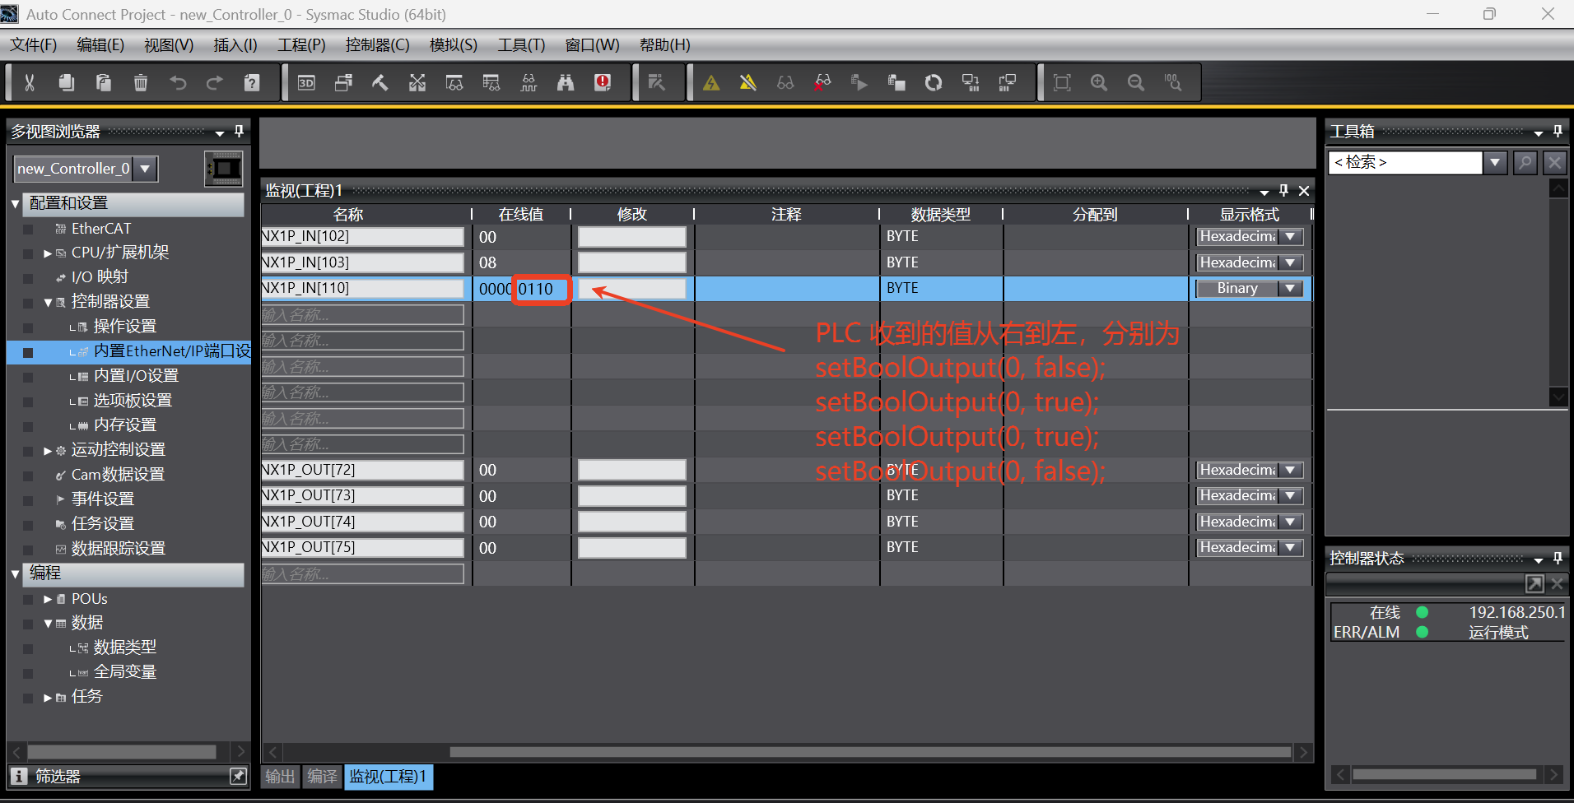Click the transfer from controller icon
Screen dimensions: 1574x803
1008,82
